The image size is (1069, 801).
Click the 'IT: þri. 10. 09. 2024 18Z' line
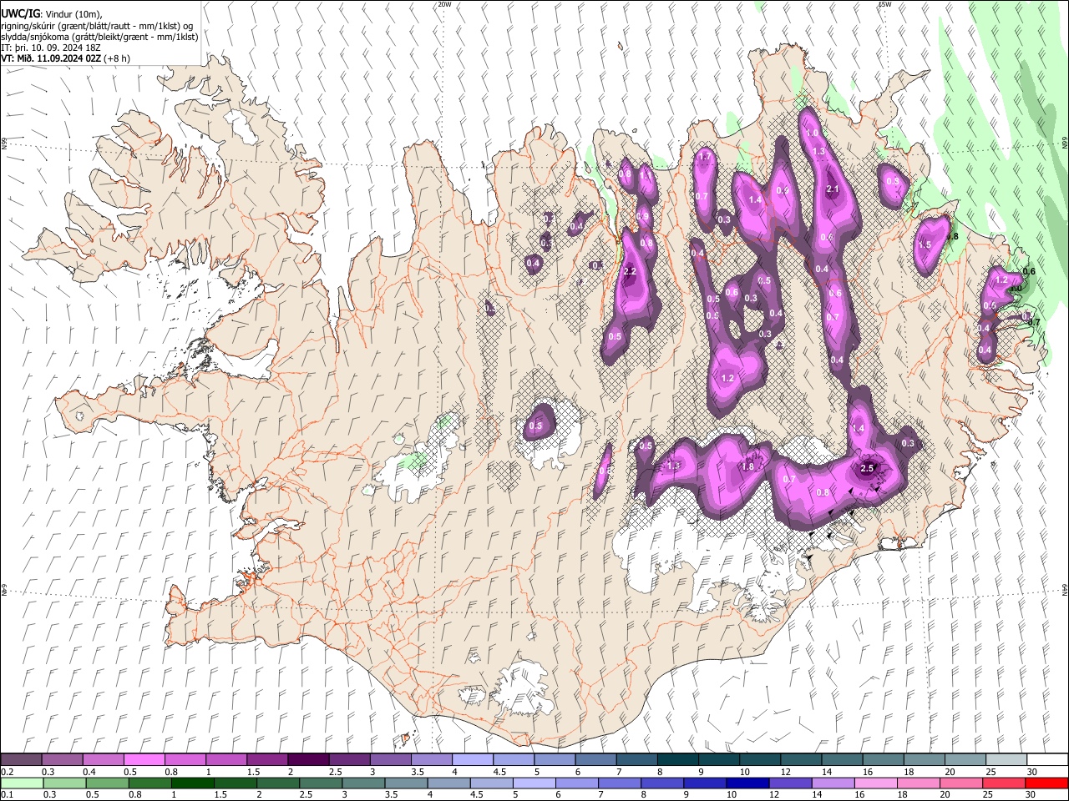point(51,48)
